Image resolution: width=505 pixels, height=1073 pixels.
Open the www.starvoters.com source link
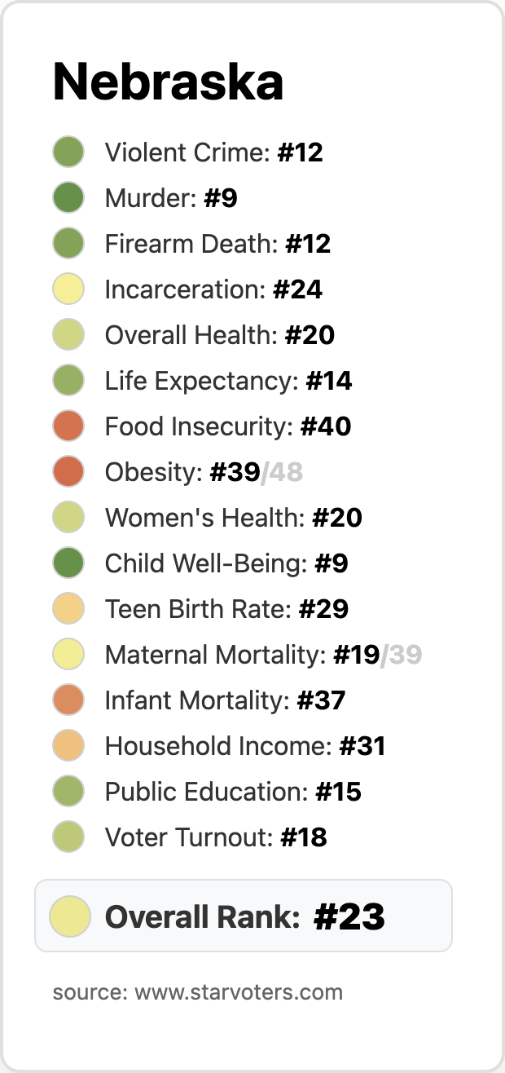pos(238,992)
